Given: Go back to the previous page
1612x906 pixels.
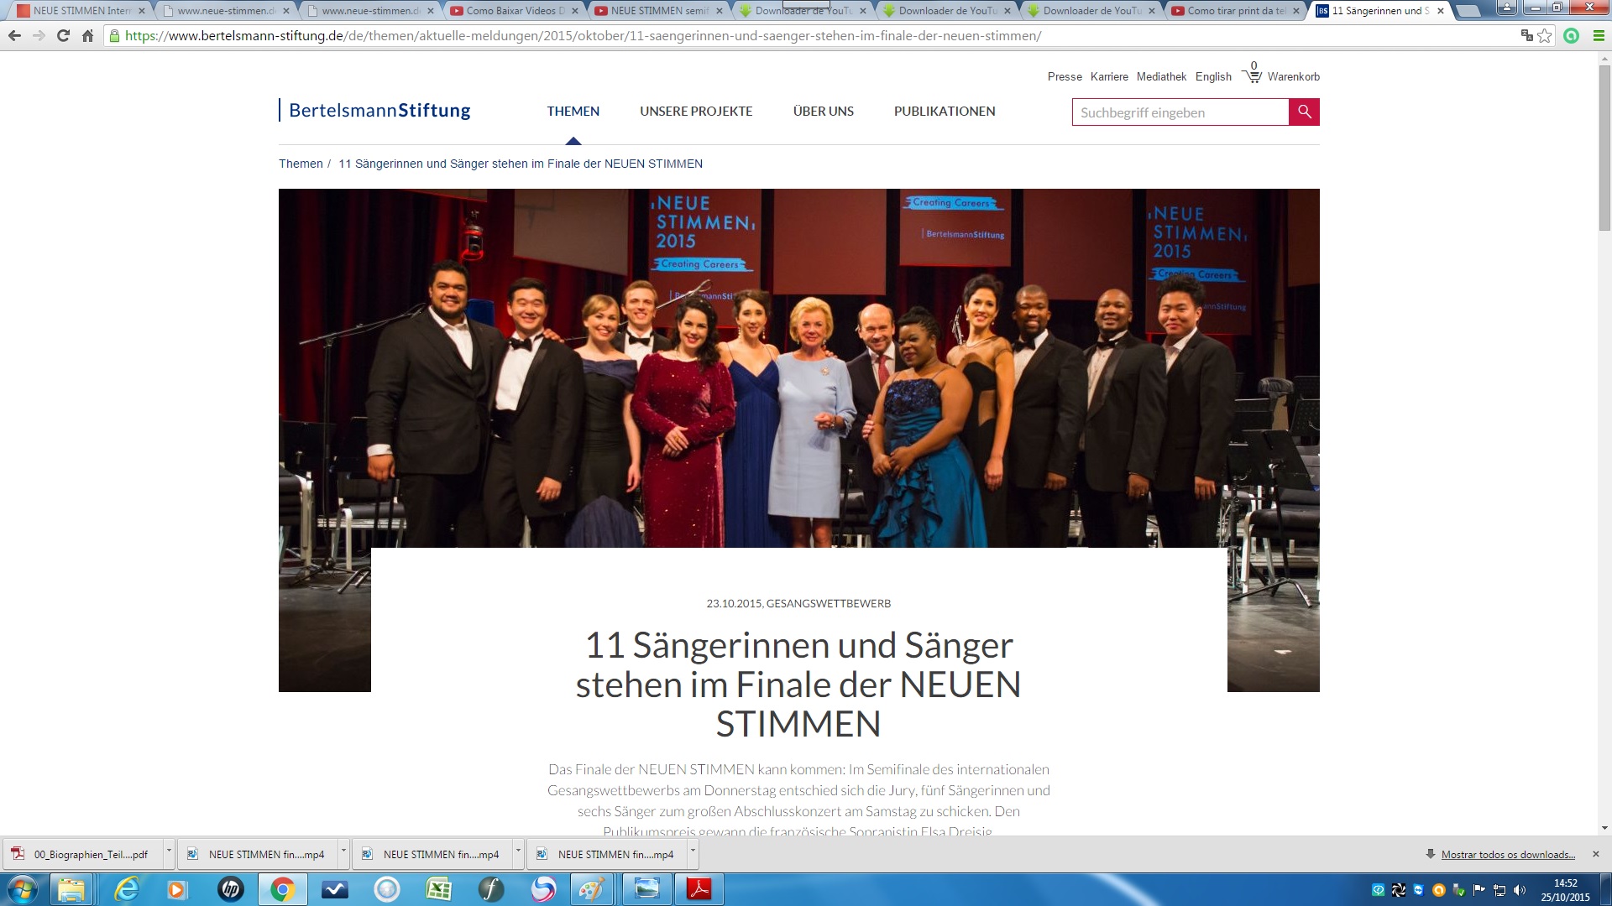Looking at the screenshot, I should (x=14, y=36).
